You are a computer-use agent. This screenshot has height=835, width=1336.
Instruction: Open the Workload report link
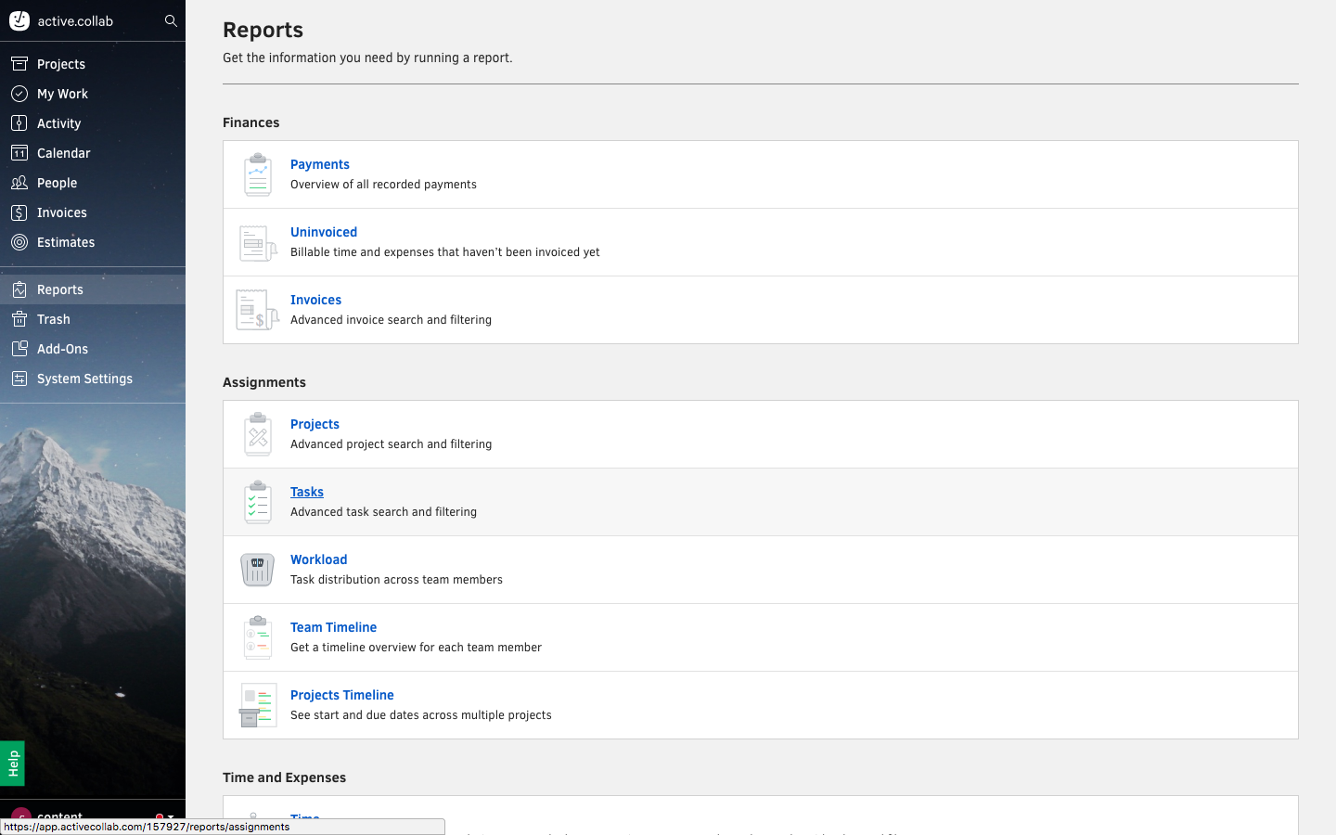click(x=318, y=559)
